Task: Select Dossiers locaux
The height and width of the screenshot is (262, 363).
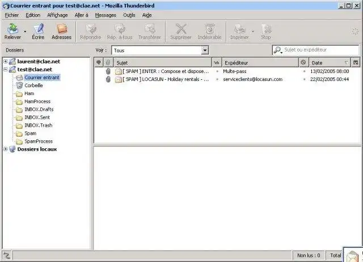Action: pyautogui.click(x=37, y=149)
